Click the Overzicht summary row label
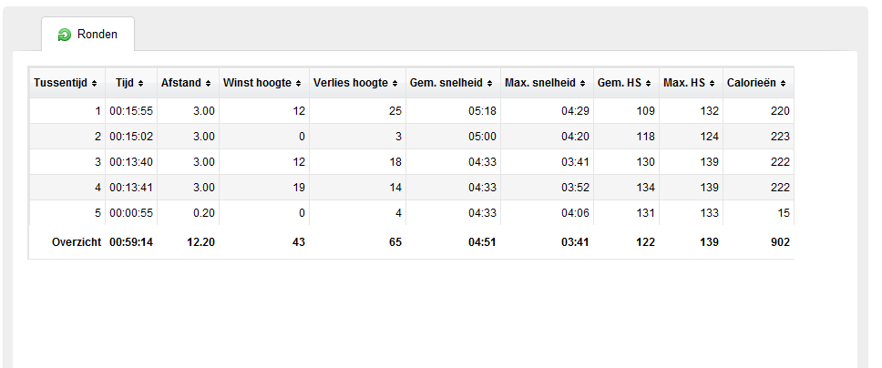This screenshot has width=882, height=368. pos(77,242)
